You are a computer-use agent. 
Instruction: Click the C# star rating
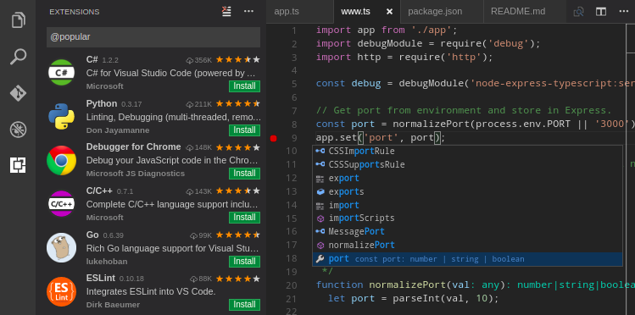237,60
